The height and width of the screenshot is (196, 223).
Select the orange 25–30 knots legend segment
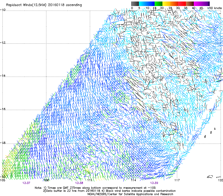tap(174, 4)
